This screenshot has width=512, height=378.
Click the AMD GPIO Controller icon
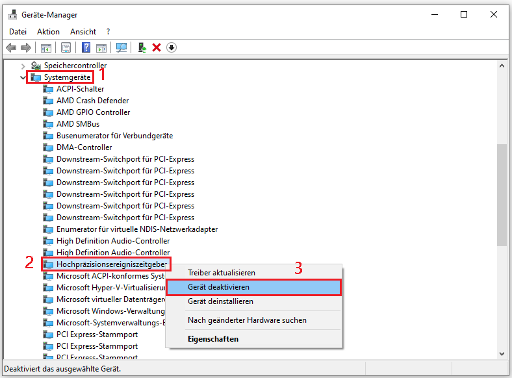(x=48, y=112)
